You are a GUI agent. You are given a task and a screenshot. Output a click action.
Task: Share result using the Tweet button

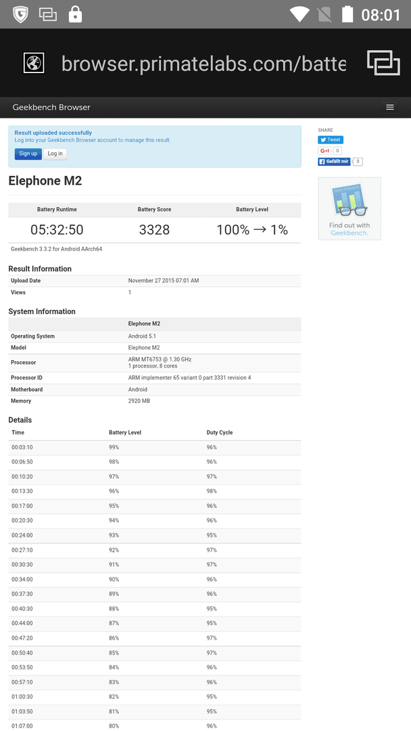[x=331, y=139]
